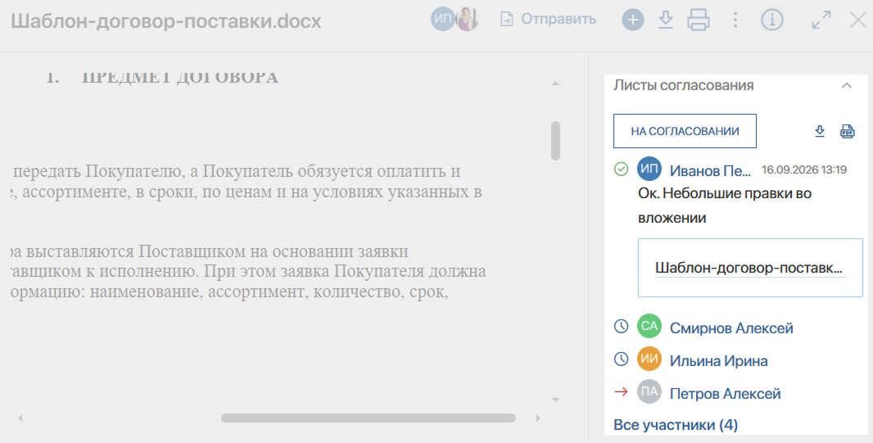Click document horizontal scrollbar thumb
The width and height of the screenshot is (873, 443).
point(368,418)
